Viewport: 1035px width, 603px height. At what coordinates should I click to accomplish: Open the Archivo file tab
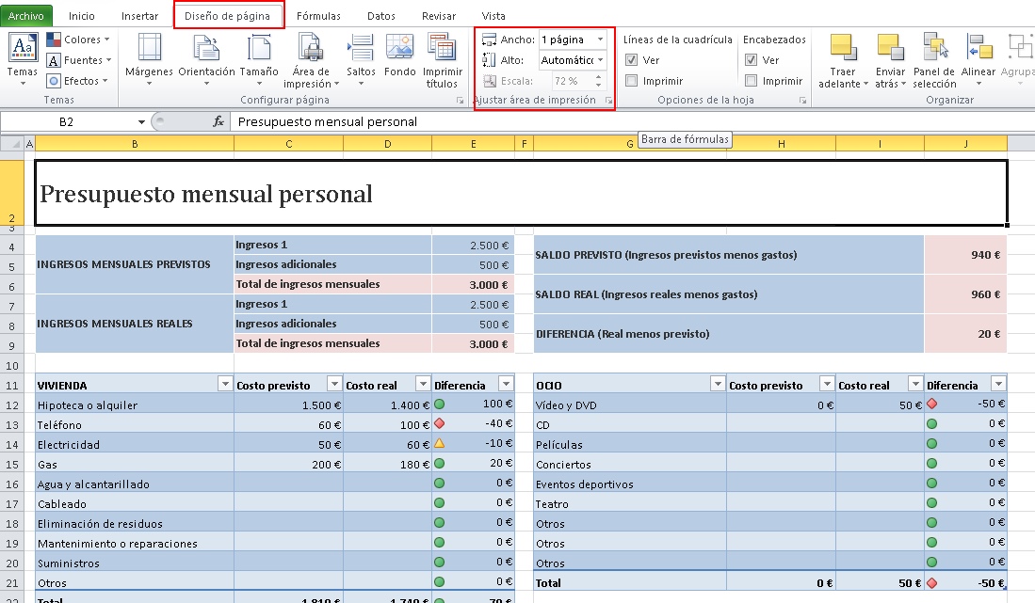pos(26,16)
